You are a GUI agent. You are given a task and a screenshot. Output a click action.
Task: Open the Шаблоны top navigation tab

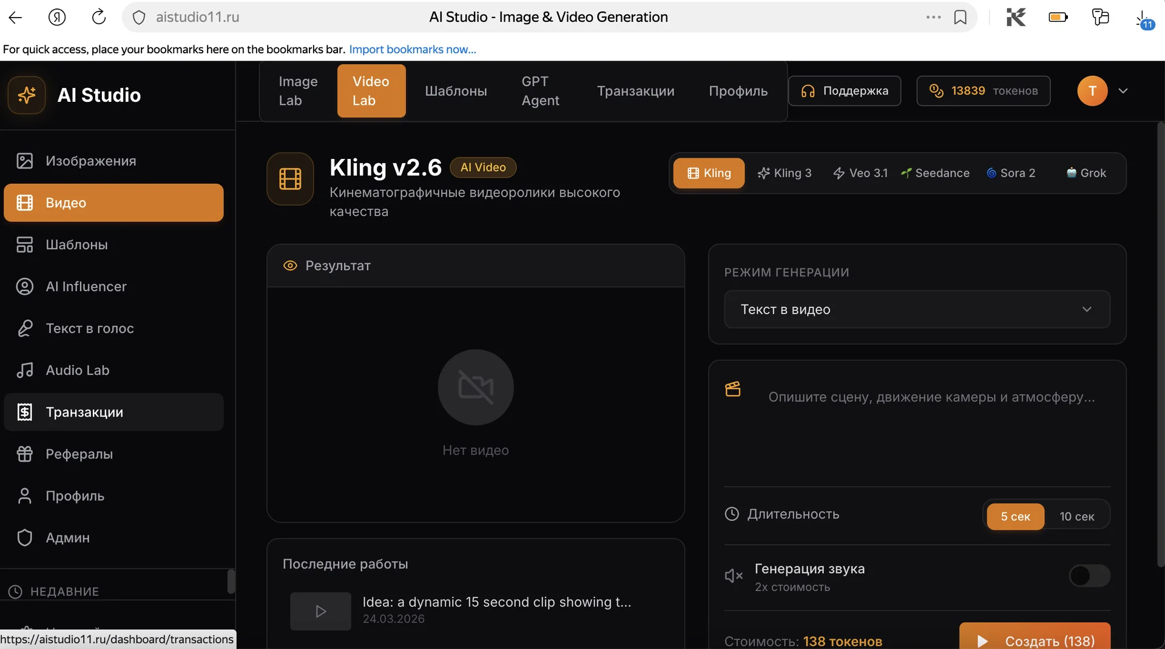coord(456,91)
